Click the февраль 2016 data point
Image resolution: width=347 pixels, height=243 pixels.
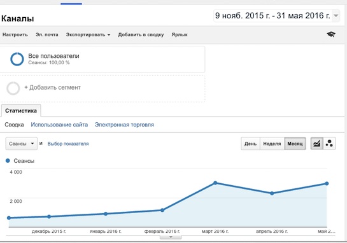[x=162, y=210]
